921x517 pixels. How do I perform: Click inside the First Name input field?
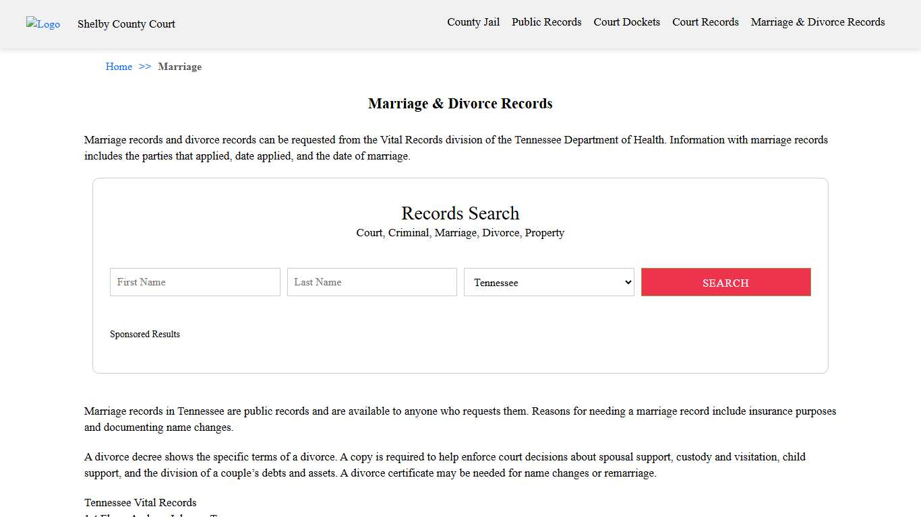coord(194,282)
